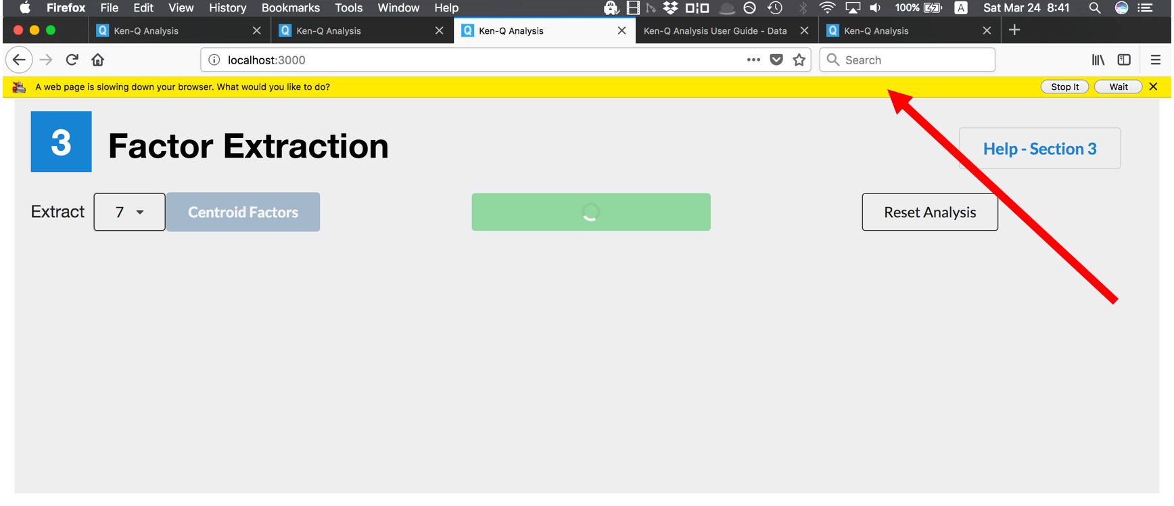Open the Firefox hamburger menu
Viewport: 1174px width, 506px height.
[x=1155, y=60]
